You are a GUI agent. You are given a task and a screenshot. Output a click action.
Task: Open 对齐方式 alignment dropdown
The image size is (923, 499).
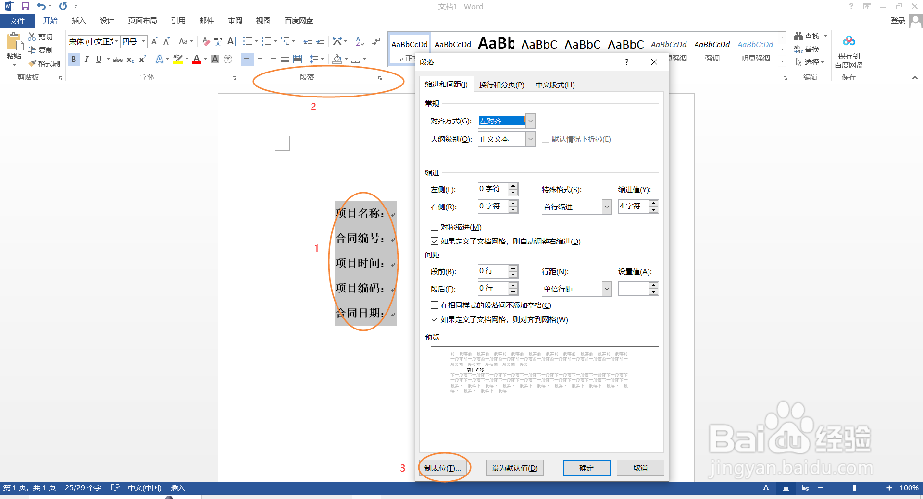[530, 121]
